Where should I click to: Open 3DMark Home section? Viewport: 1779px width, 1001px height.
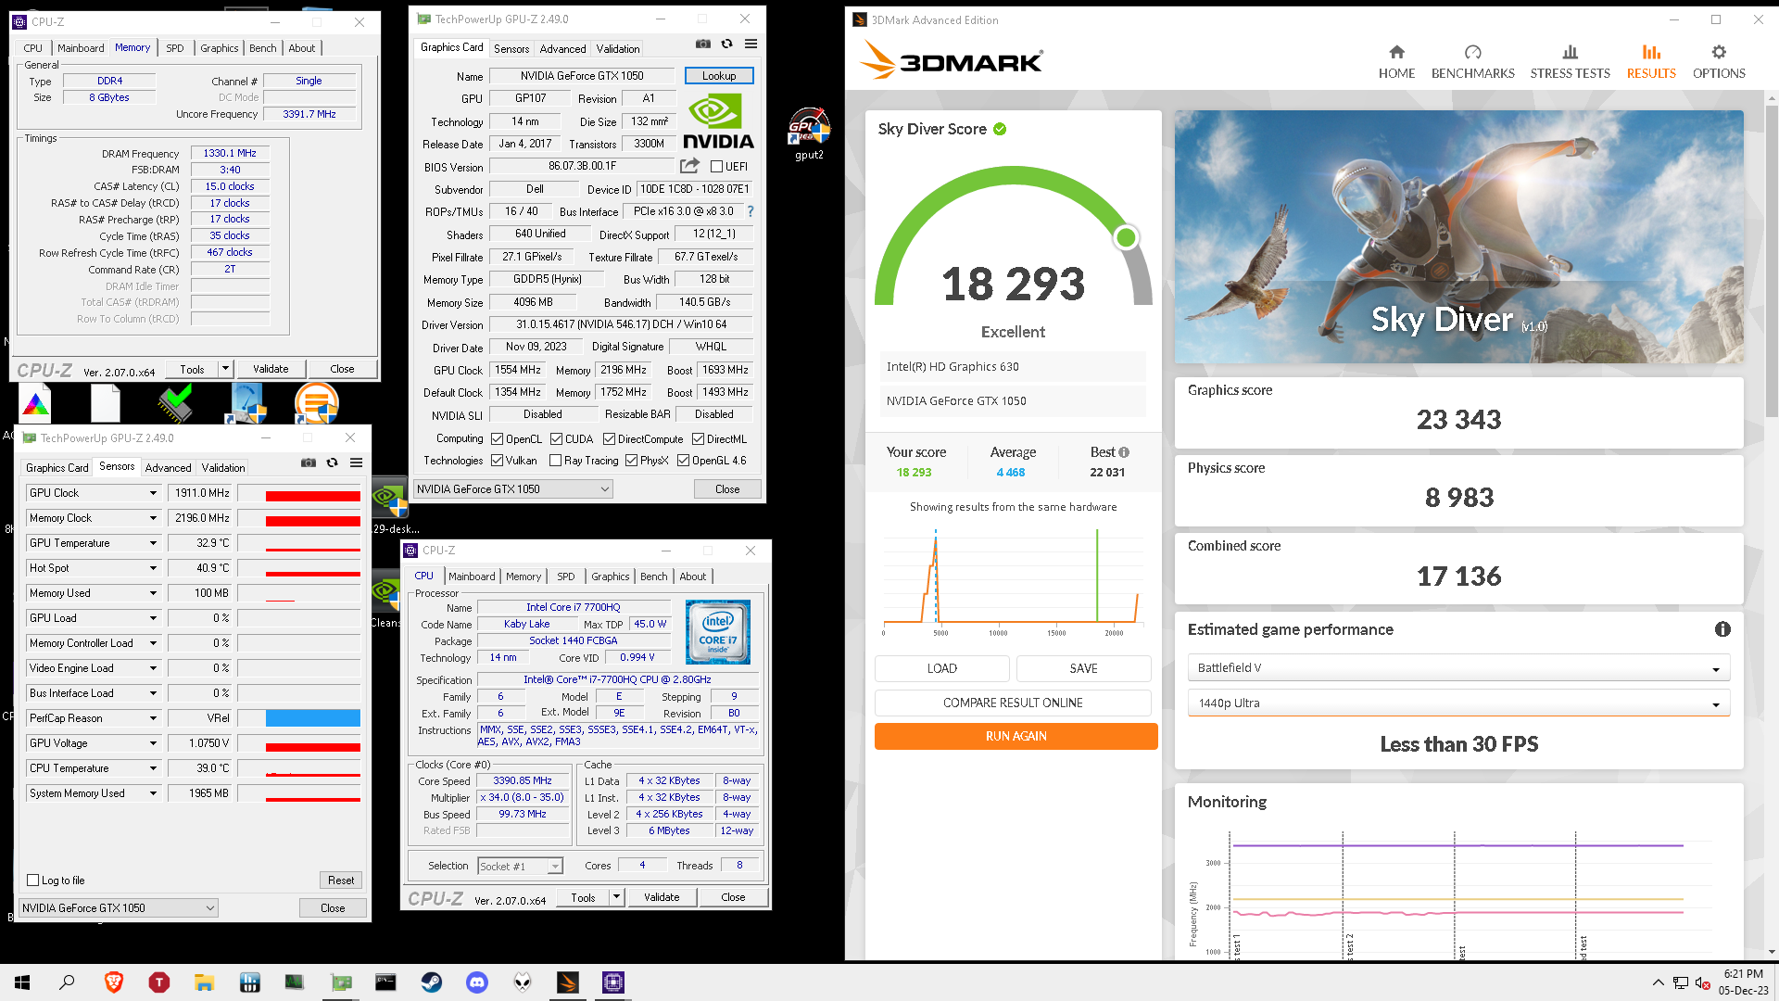1396,61
